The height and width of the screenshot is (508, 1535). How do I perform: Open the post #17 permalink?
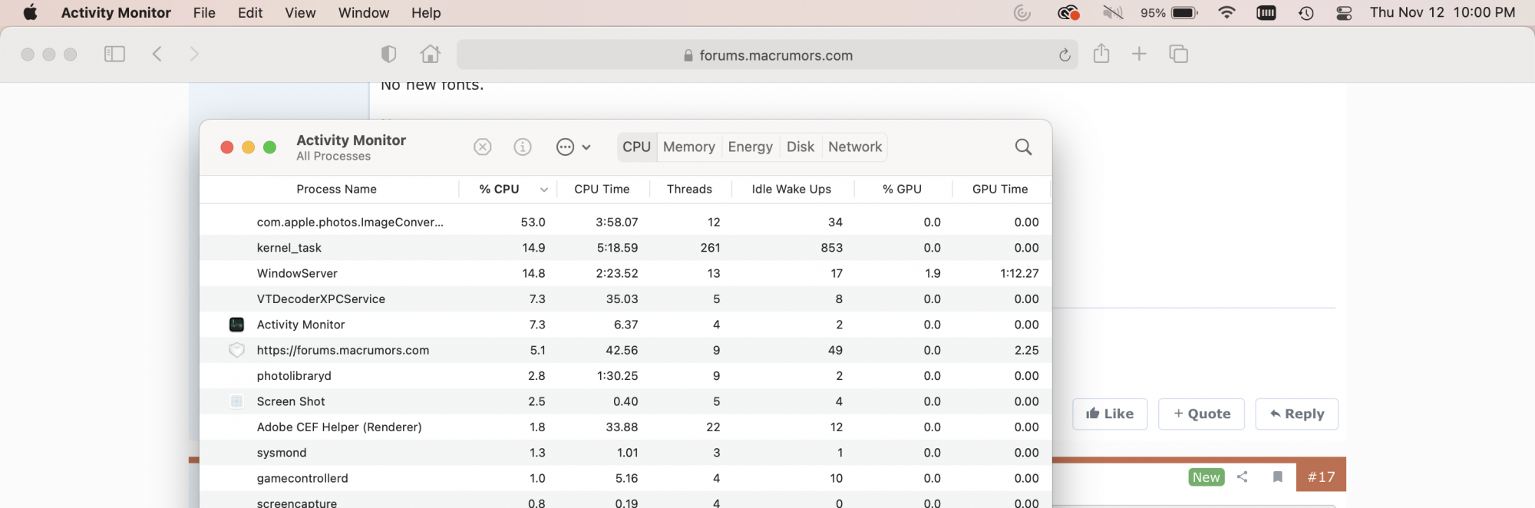[1321, 477]
